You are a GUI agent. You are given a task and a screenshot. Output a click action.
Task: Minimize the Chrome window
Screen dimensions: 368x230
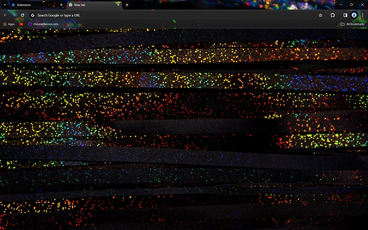(340, 5)
